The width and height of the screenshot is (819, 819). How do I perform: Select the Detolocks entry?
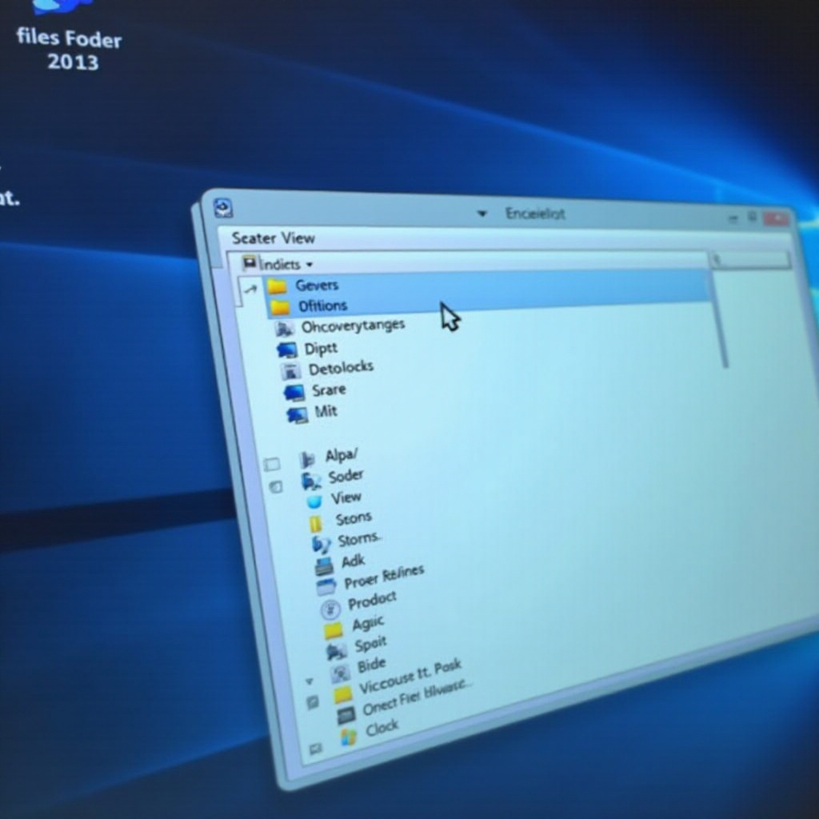341,369
